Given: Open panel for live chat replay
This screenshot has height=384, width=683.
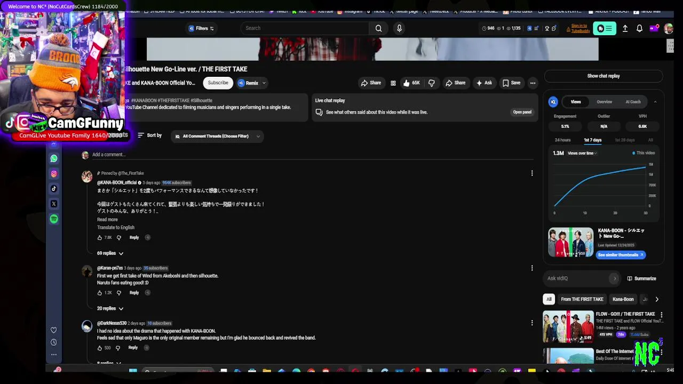Looking at the screenshot, I should pyautogui.click(x=522, y=112).
